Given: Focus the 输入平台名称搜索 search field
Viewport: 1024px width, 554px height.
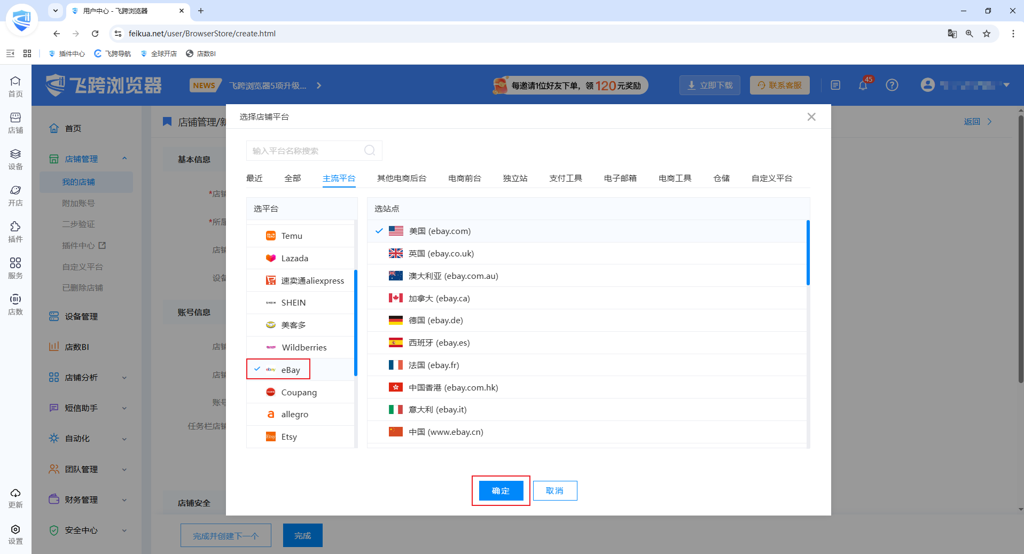Looking at the screenshot, I should (x=314, y=151).
